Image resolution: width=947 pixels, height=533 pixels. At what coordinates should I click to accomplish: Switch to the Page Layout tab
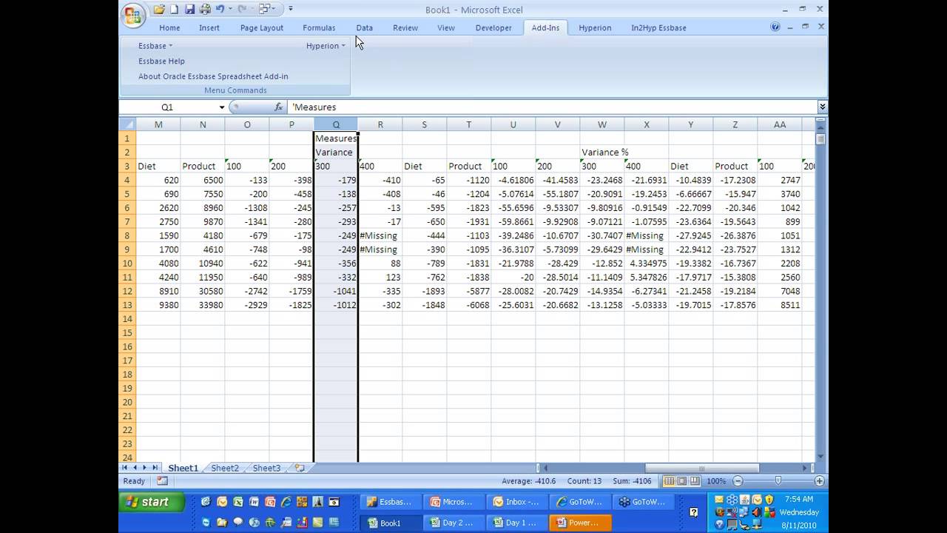coord(262,27)
